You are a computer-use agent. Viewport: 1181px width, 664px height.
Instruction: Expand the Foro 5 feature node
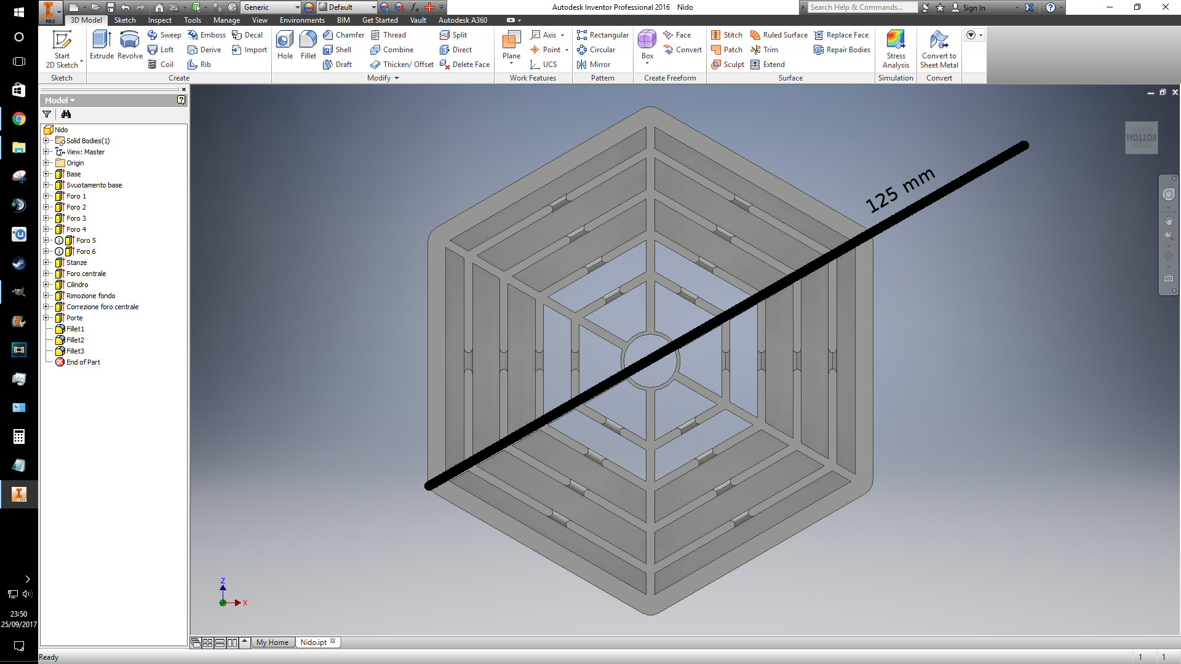point(46,240)
